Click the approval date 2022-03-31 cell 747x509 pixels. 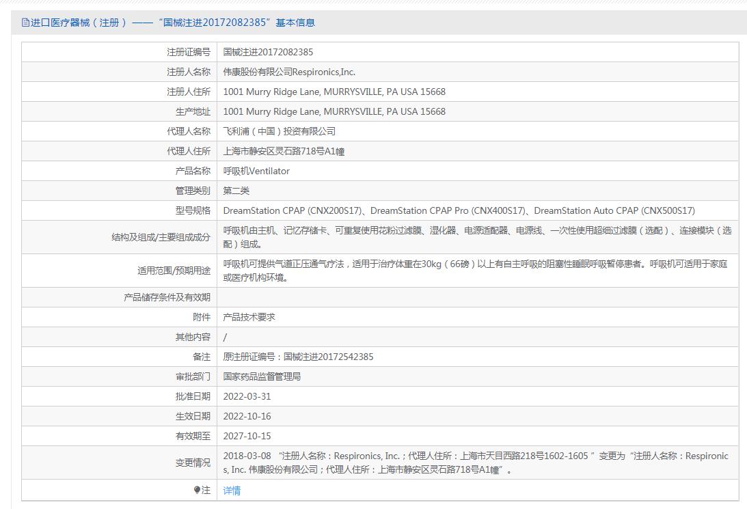coord(248,396)
